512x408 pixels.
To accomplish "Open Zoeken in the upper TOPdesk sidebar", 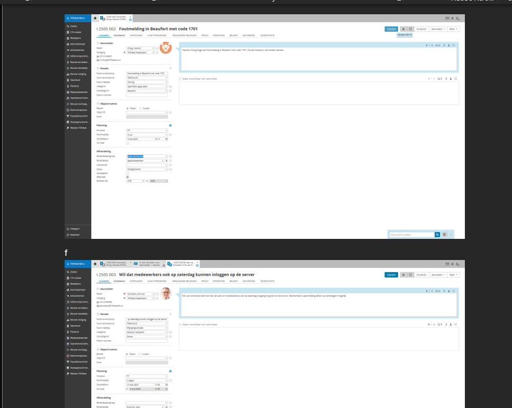I will point(73,26).
